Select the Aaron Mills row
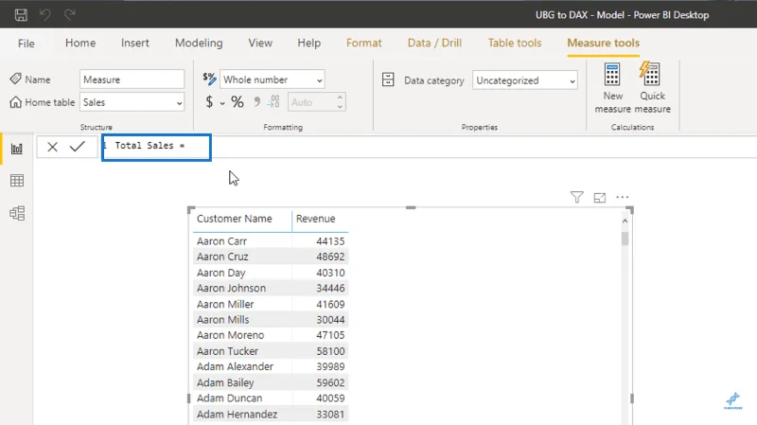The height and width of the screenshot is (425, 757). [x=271, y=320]
